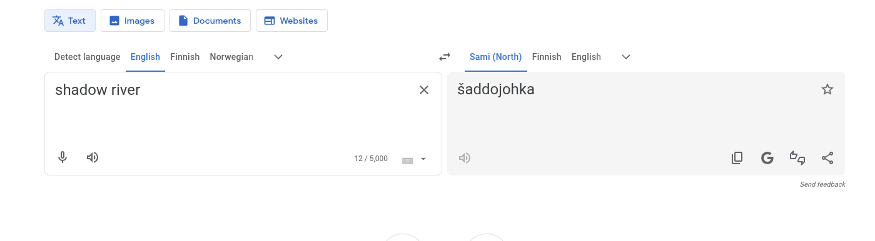Listen to the translated text audio
Viewport: 875px width, 241px height.
coord(465,158)
